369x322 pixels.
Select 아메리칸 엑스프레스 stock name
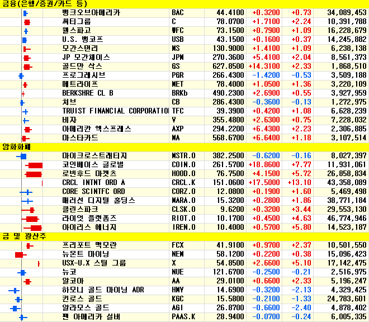[x=97, y=129]
